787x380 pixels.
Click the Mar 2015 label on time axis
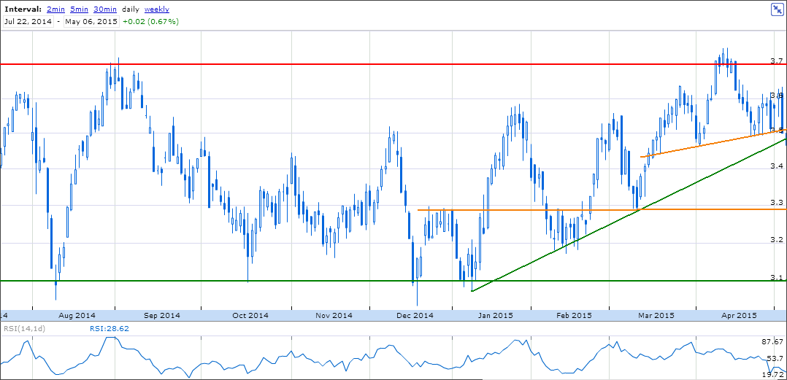[656, 316]
